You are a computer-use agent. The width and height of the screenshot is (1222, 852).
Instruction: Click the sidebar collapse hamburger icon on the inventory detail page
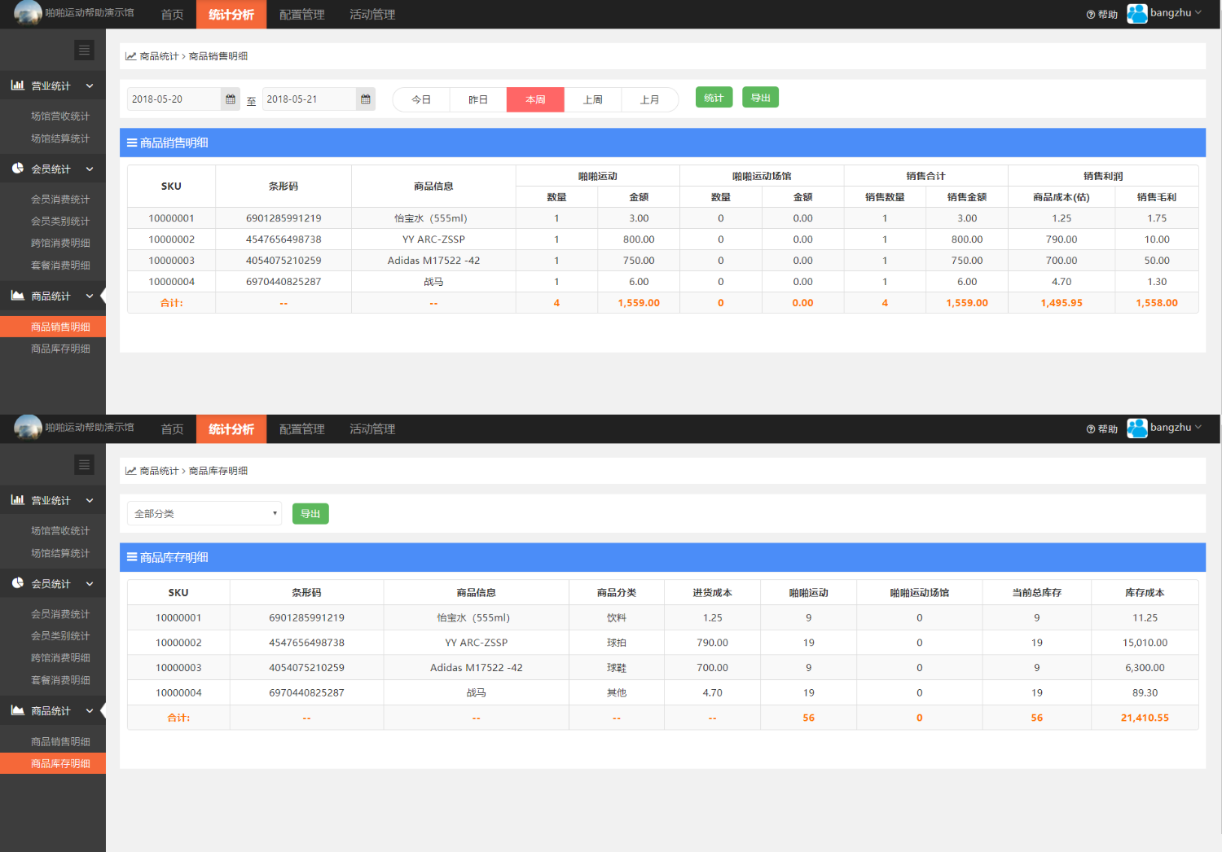tap(84, 465)
